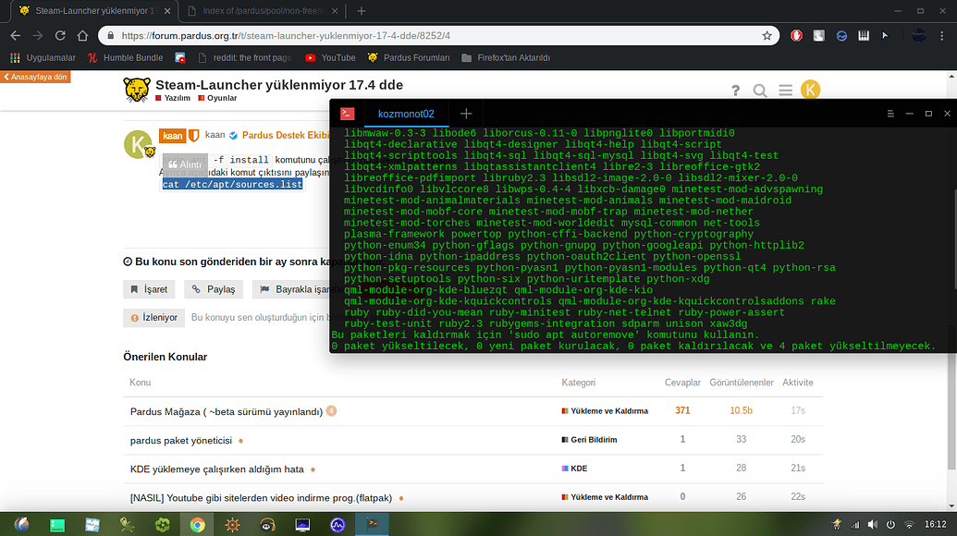Select the kozmonot02 terminal tab
The height and width of the screenshot is (536, 957).
(x=405, y=114)
